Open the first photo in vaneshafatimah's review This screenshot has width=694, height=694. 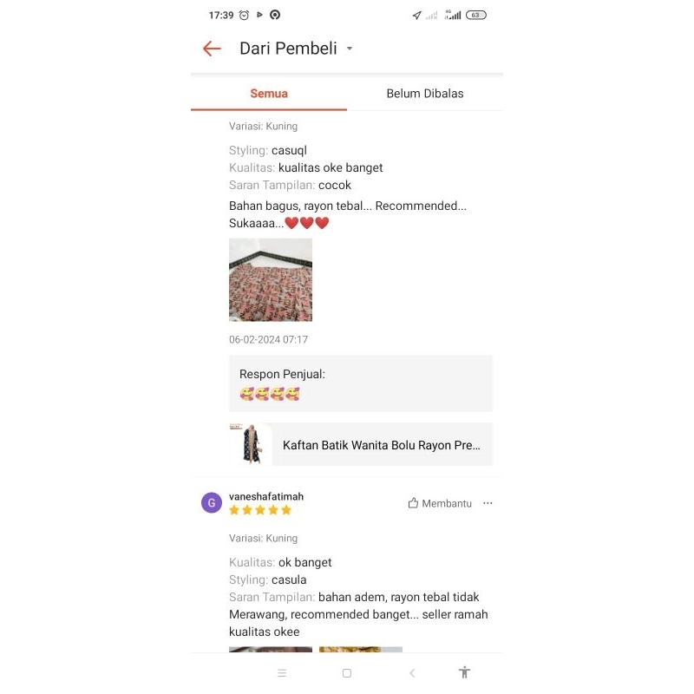(x=271, y=649)
